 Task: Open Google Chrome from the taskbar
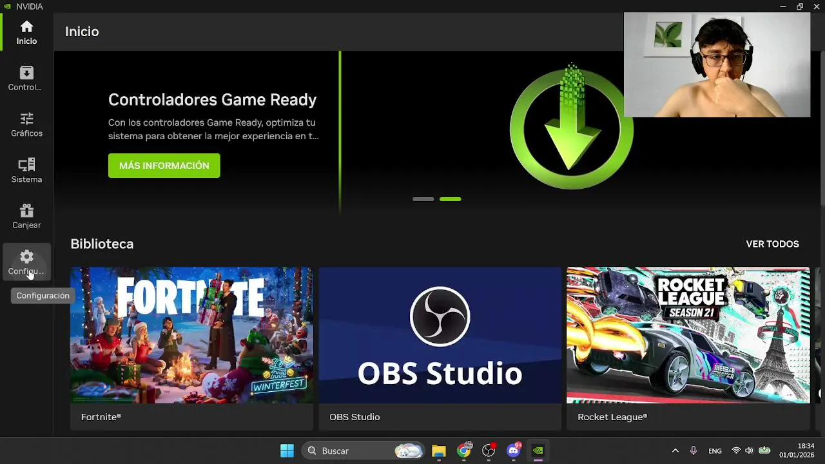[464, 450]
